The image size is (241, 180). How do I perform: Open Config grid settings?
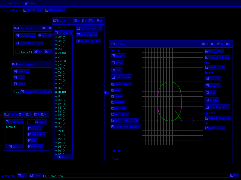(x=215, y=68)
